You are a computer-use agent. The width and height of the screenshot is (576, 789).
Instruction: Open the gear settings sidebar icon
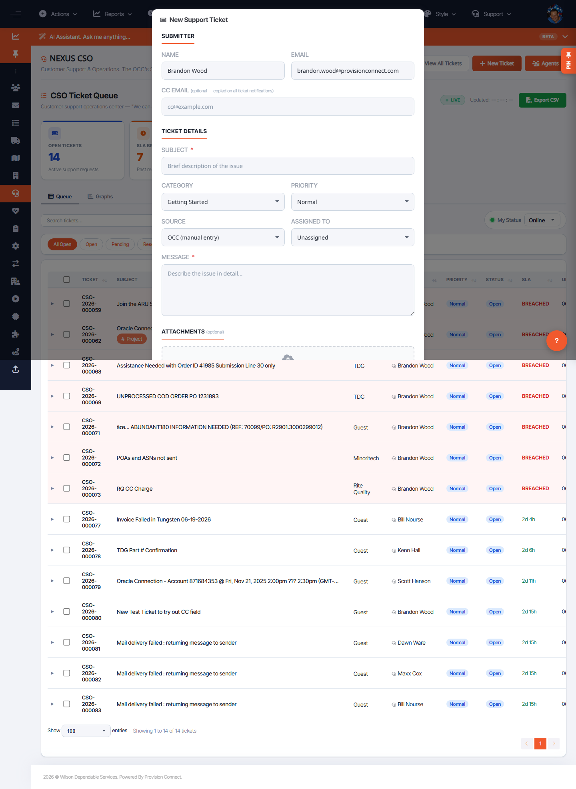[16, 246]
